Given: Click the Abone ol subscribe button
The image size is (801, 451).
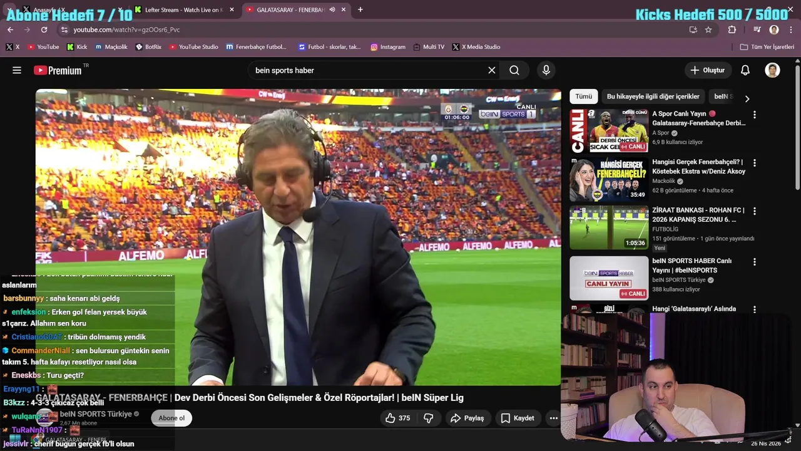Looking at the screenshot, I should click(x=171, y=418).
